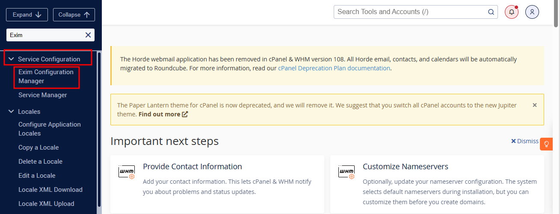This screenshot has height=214, width=560.
Task: Open Service Manager
Action: (x=43, y=95)
